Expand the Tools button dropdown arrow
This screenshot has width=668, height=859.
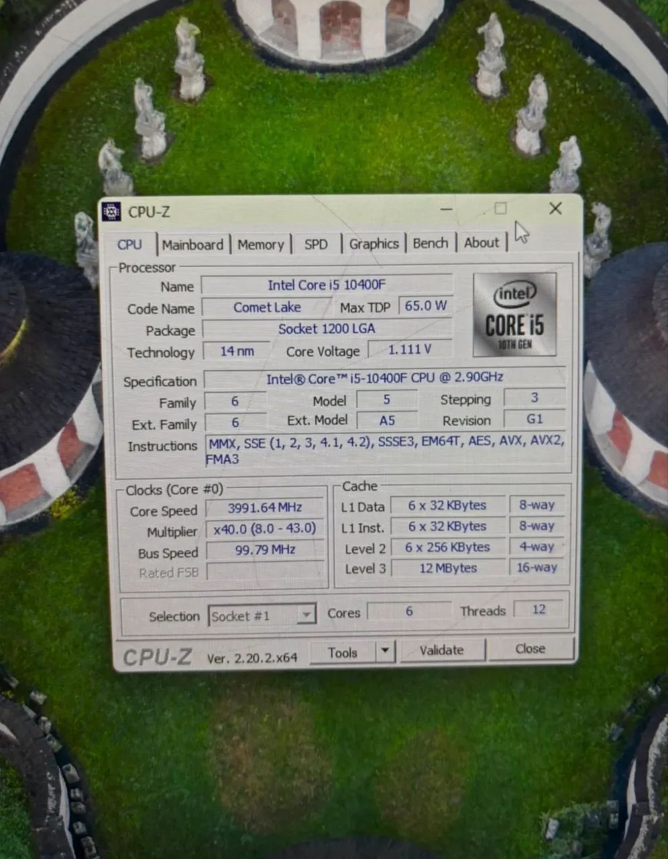pyautogui.click(x=385, y=651)
